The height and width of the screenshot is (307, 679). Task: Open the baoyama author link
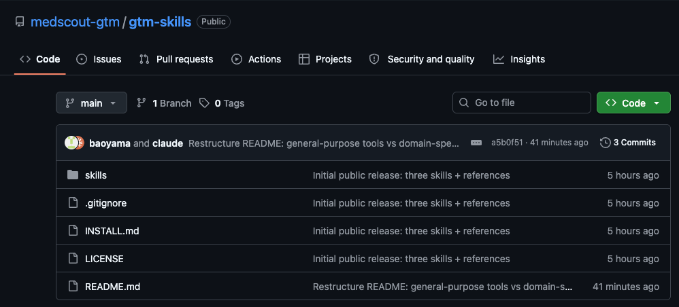(x=110, y=143)
